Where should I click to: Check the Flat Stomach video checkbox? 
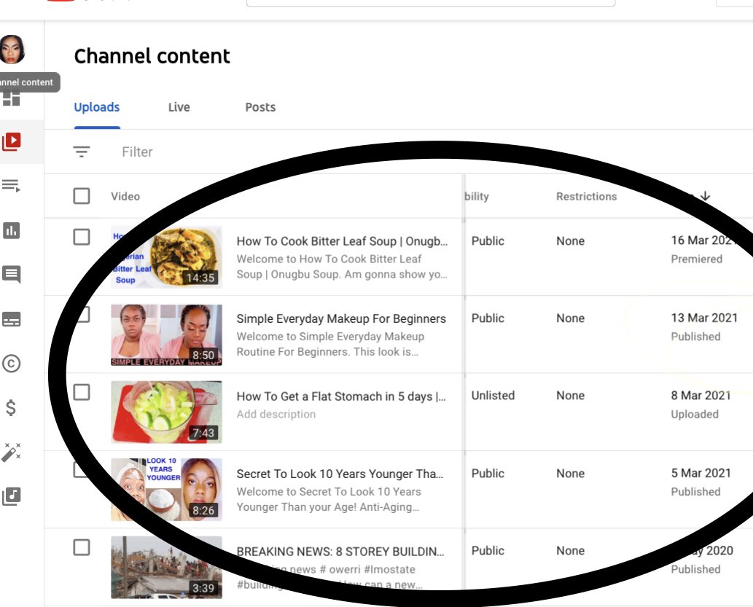(82, 392)
